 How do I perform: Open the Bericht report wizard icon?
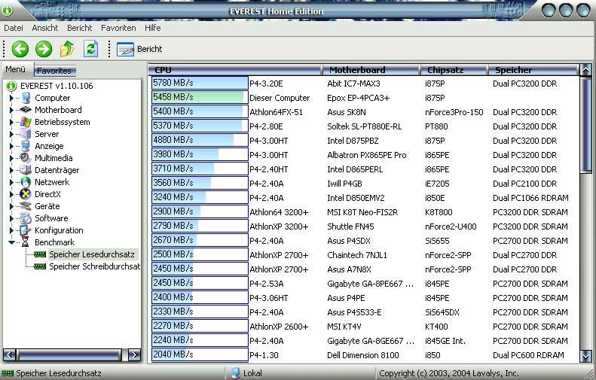[x=125, y=50]
